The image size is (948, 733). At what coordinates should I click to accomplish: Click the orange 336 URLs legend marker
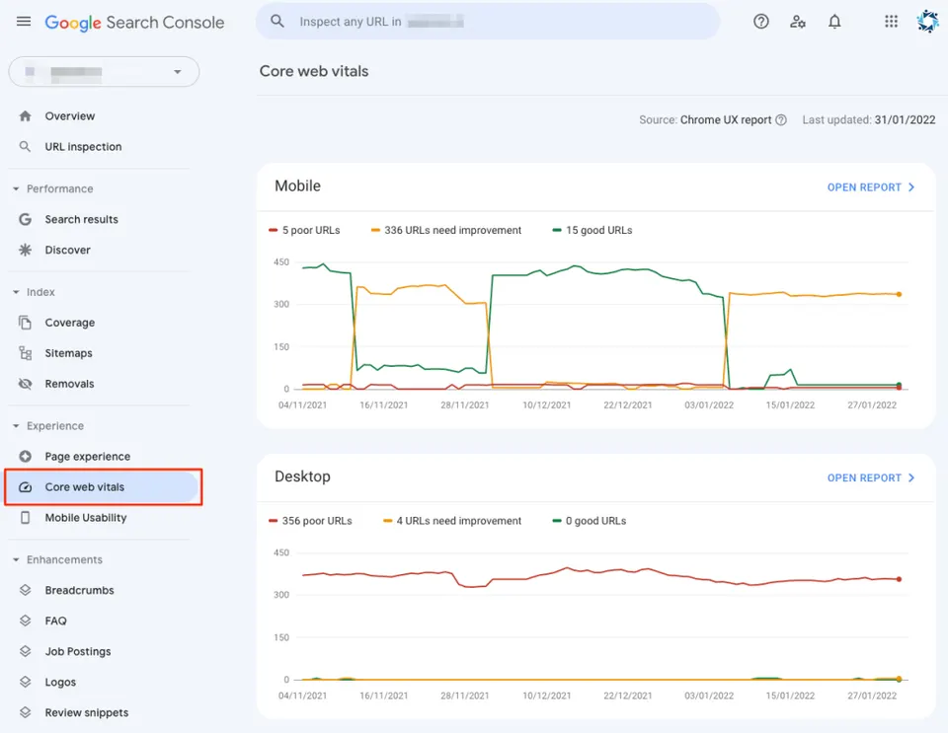click(x=375, y=230)
